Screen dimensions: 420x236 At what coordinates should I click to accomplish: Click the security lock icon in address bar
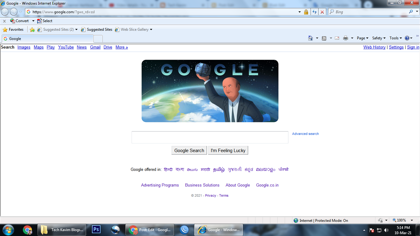[306, 12]
